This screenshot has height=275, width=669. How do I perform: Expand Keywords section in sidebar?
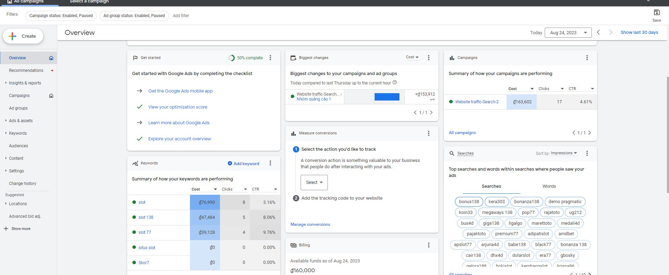pyautogui.click(x=6, y=133)
